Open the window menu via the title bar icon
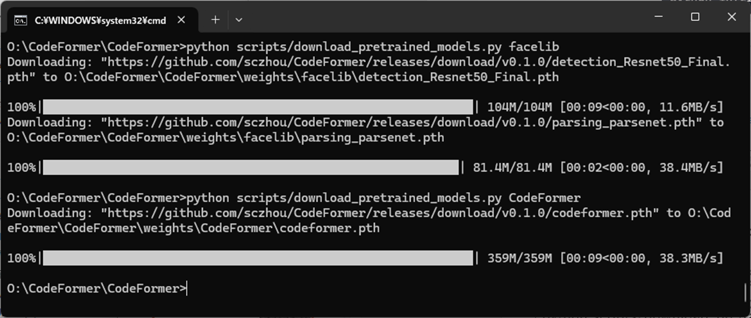Viewport: 751px width, 318px height. click(20, 19)
